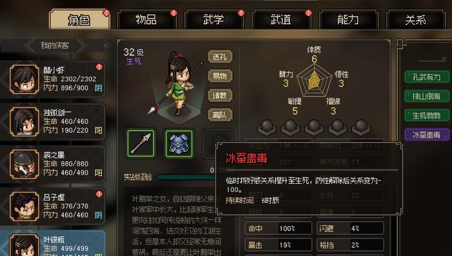
Task: Select the 冰蚕蛊毒 purple status tag
Action: [426, 134]
